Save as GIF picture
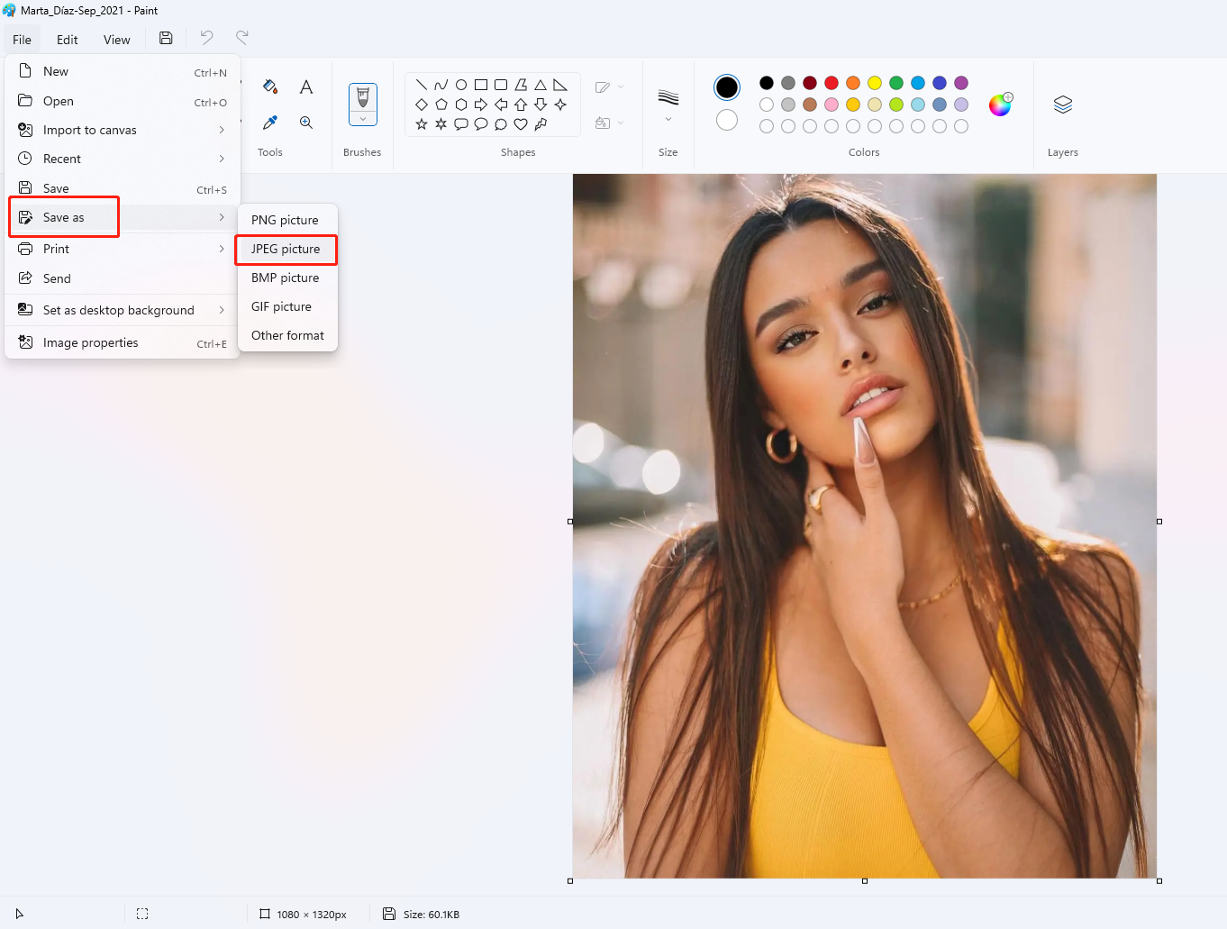This screenshot has width=1227, height=929. click(x=287, y=306)
